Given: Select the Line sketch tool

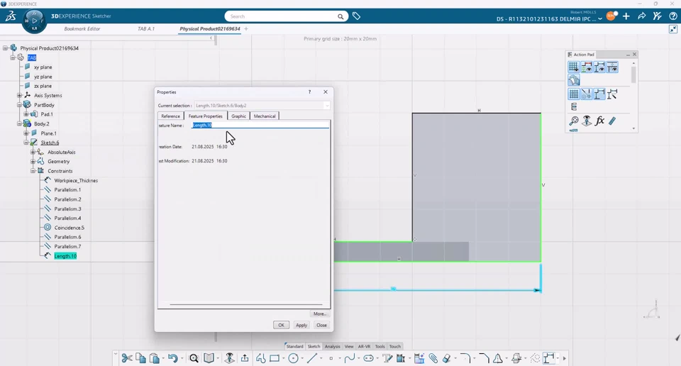Looking at the screenshot, I should tap(311, 358).
